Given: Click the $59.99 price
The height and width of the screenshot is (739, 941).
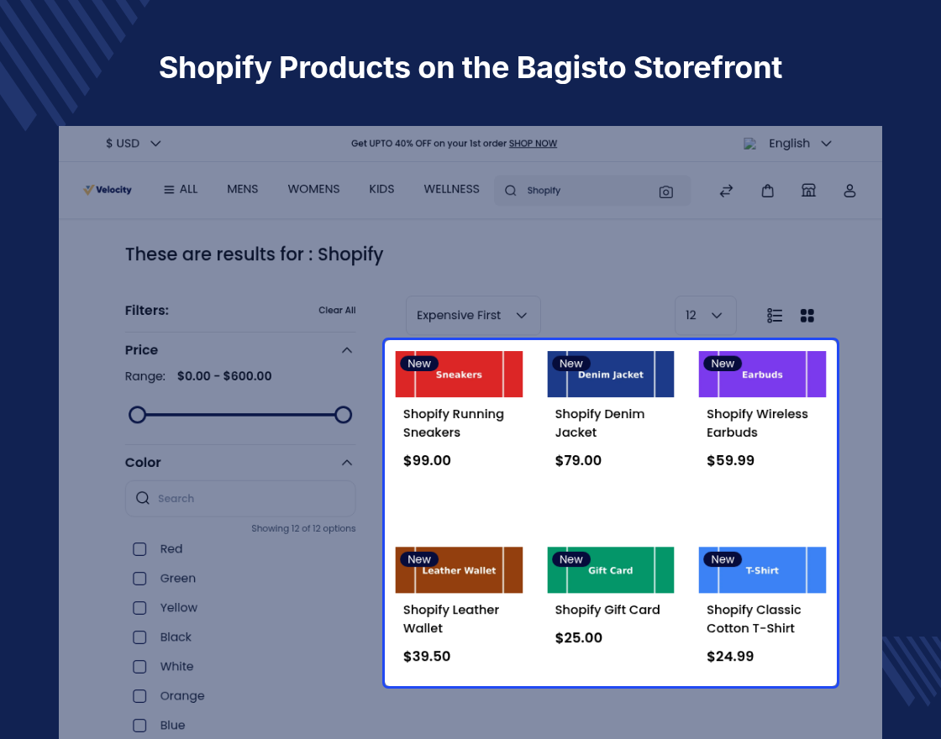Looking at the screenshot, I should pyautogui.click(x=730, y=461).
